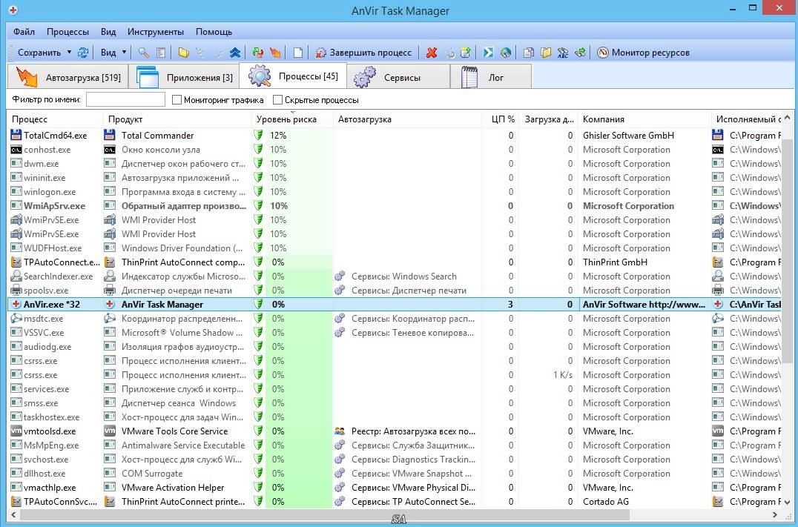
Task: Select the WmiApSrv.exe row
Action: click(393, 206)
